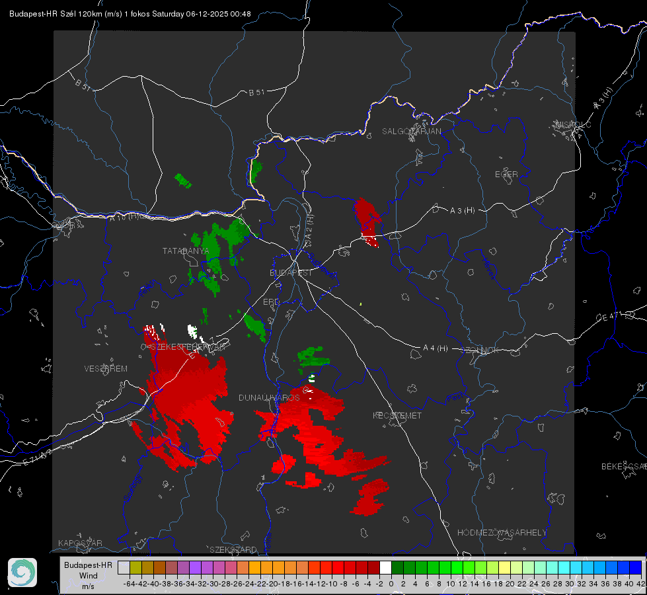This screenshot has width=647, height=595.
Task: Click the ERD town label
Action: click(271, 302)
